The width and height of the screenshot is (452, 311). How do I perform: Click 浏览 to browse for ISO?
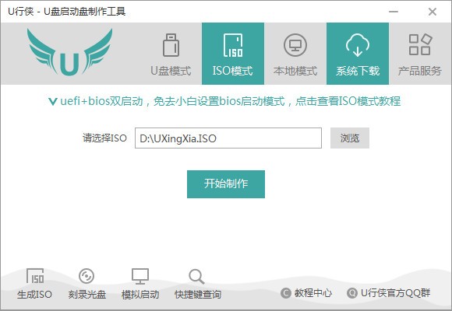tap(350, 138)
